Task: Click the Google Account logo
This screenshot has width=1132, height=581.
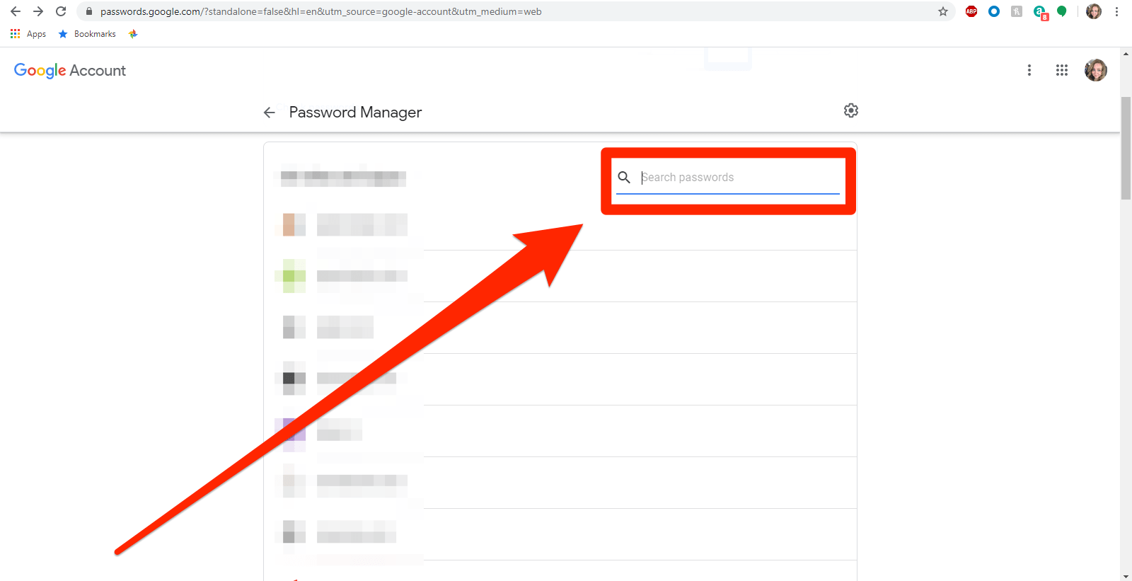Action: point(70,70)
